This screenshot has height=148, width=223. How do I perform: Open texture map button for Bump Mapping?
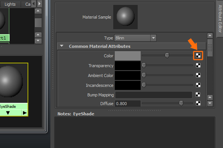point(198,94)
